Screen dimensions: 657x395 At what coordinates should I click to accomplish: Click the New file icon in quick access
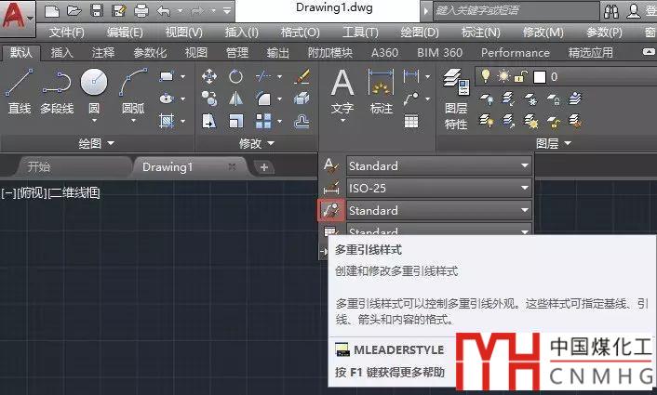[x=51, y=10]
